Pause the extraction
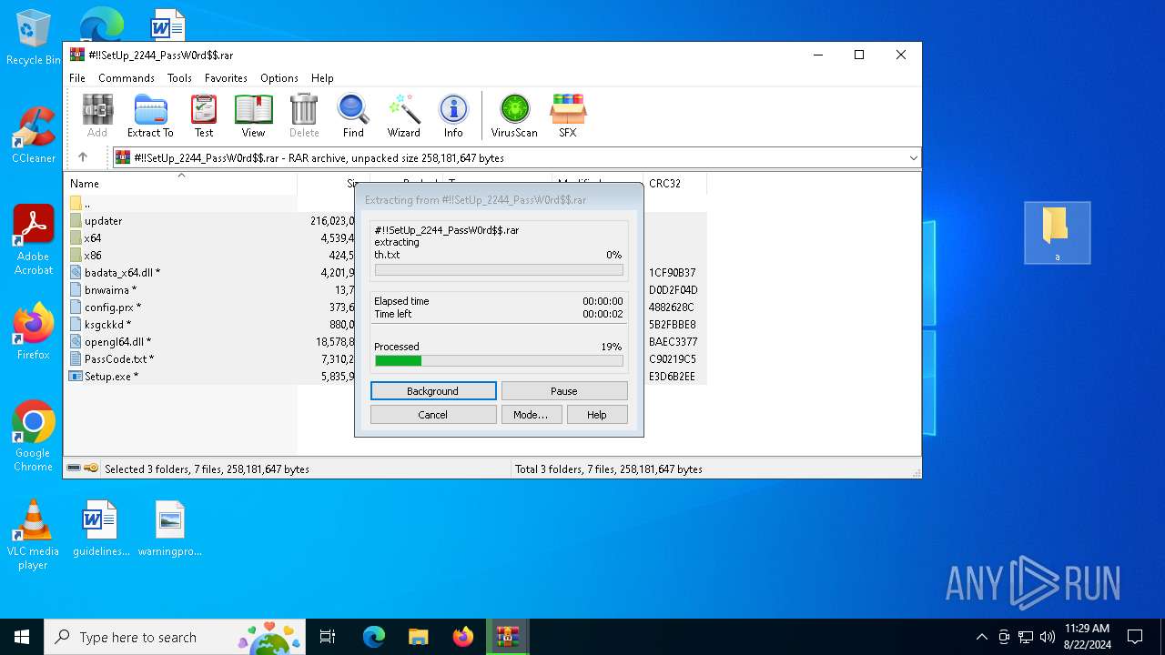The width and height of the screenshot is (1165, 655). click(x=564, y=391)
